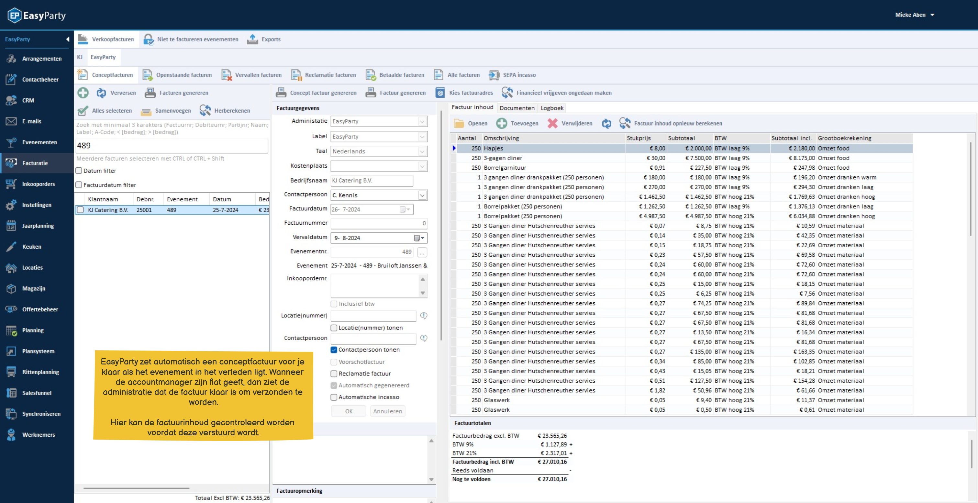The height and width of the screenshot is (503, 978).
Task: Toggle Voorschotfactuur checkbox
Action: point(334,362)
